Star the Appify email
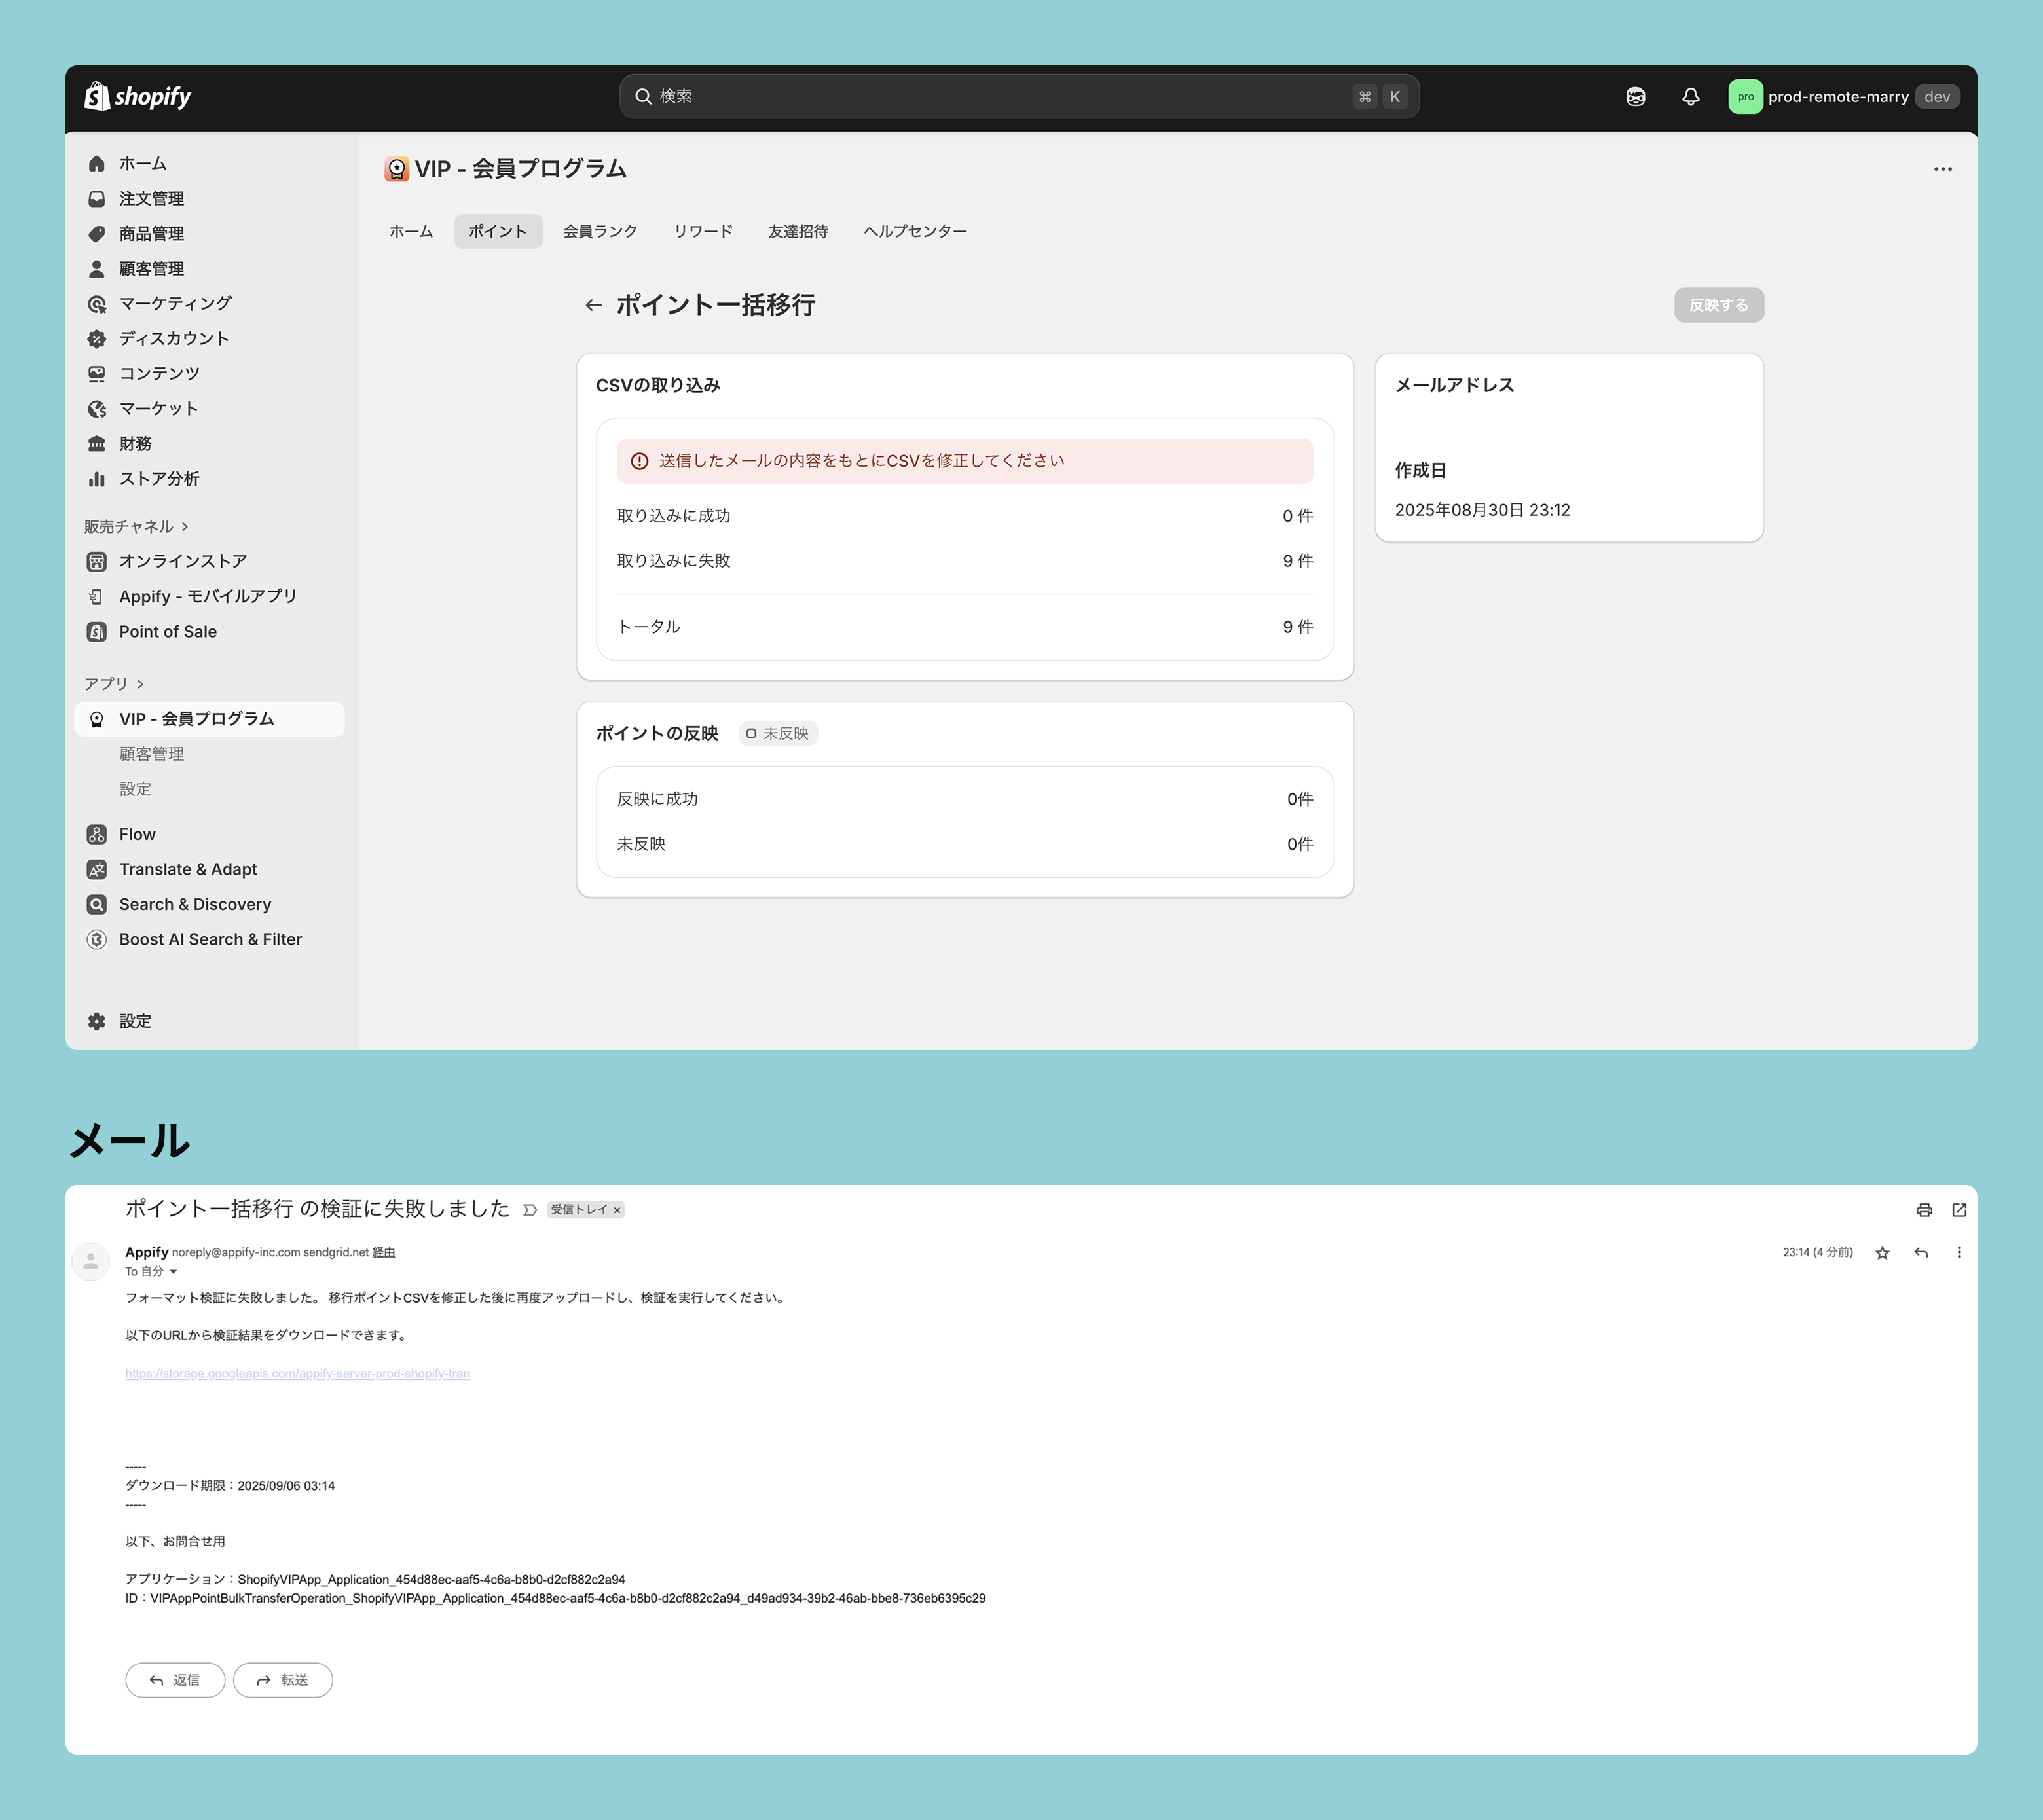This screenshot has height=1820, width=2043. point(1882,1253)
